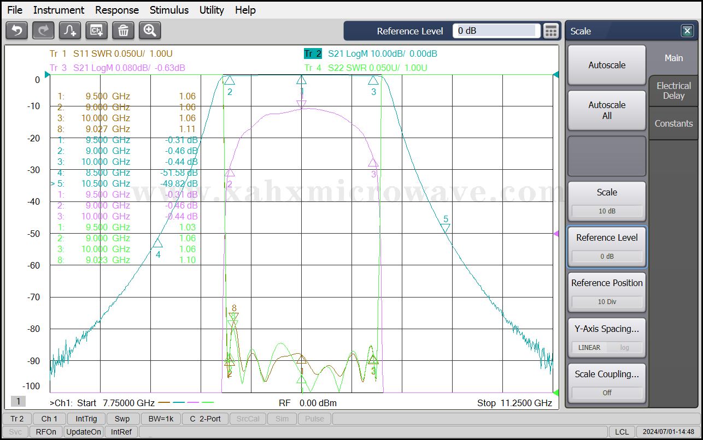
Task: Click the Add Trace icon
Action: click(x=70, y=31)
